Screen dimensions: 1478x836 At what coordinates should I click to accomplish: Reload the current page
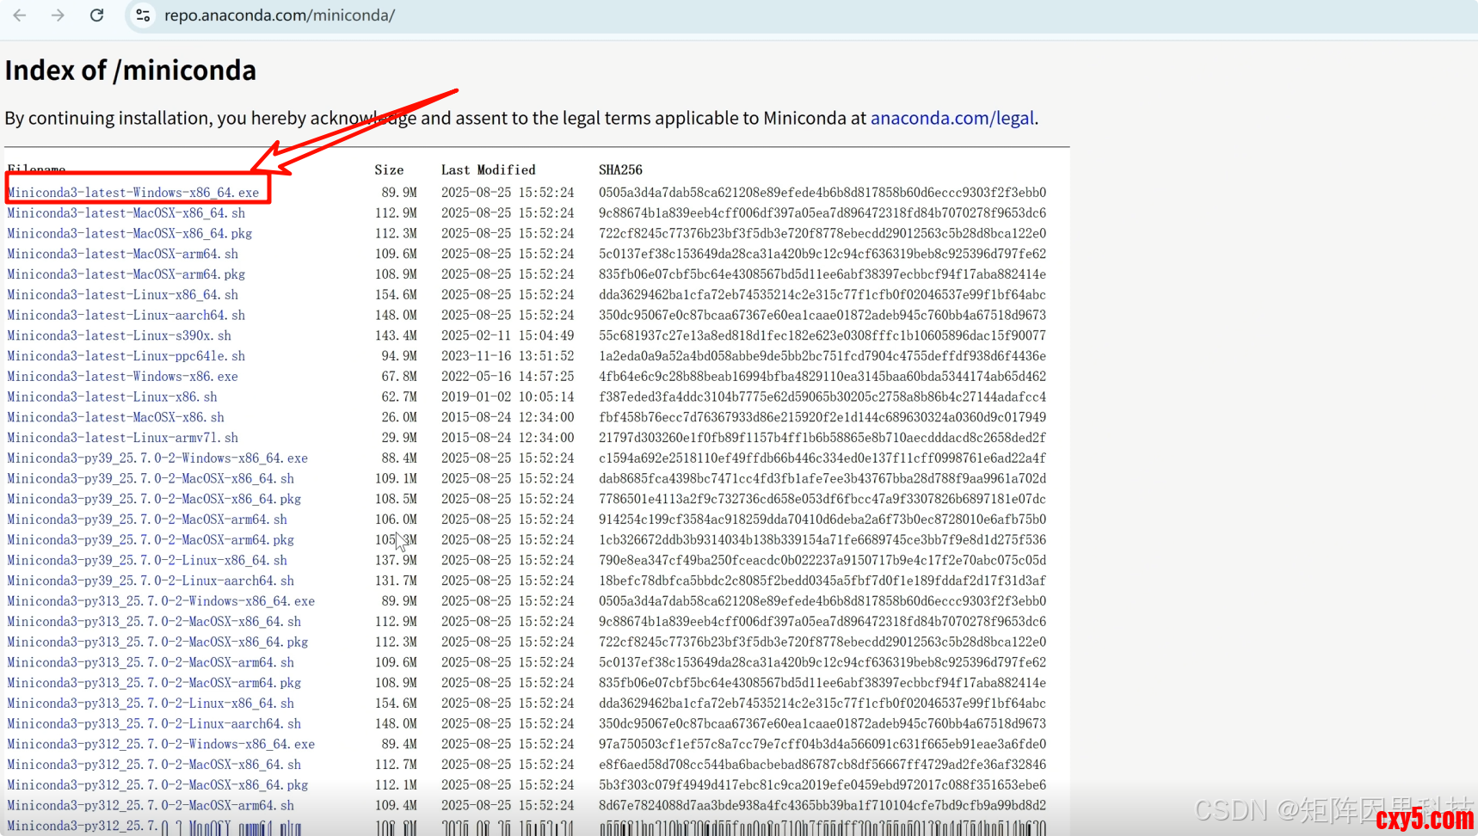click(x=97, y=15)
